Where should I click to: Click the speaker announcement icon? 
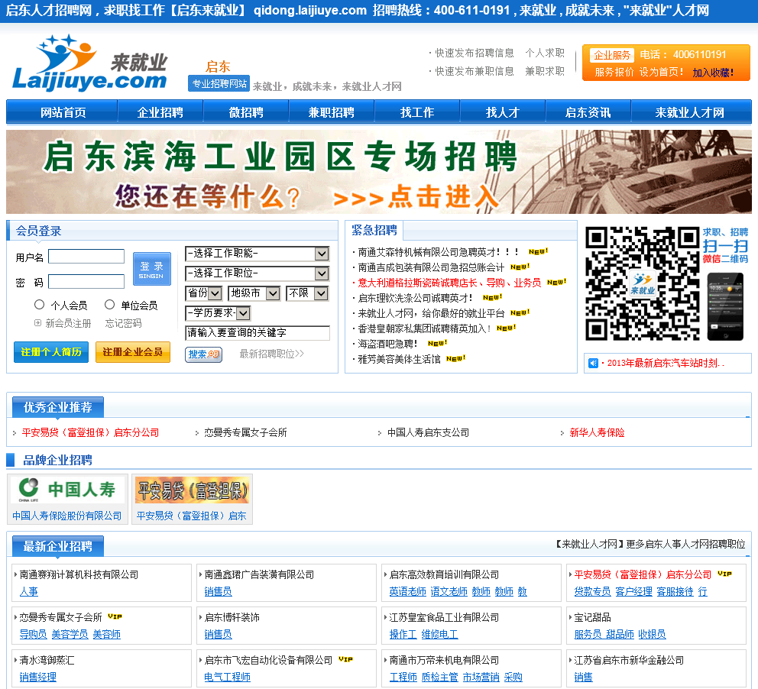coord(593,363)
